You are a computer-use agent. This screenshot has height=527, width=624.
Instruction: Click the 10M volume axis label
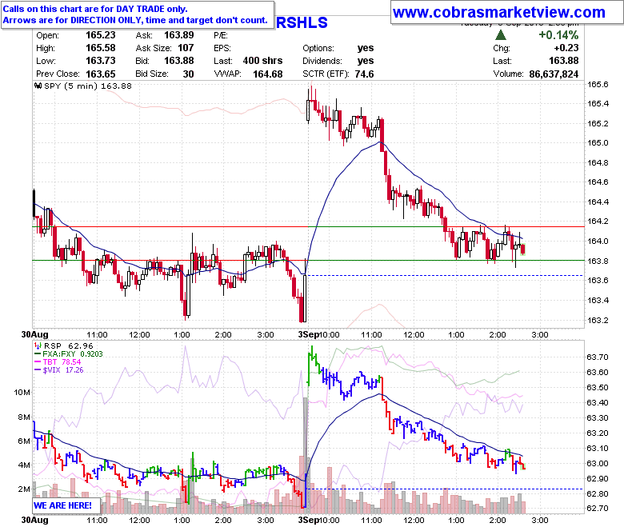22,392
